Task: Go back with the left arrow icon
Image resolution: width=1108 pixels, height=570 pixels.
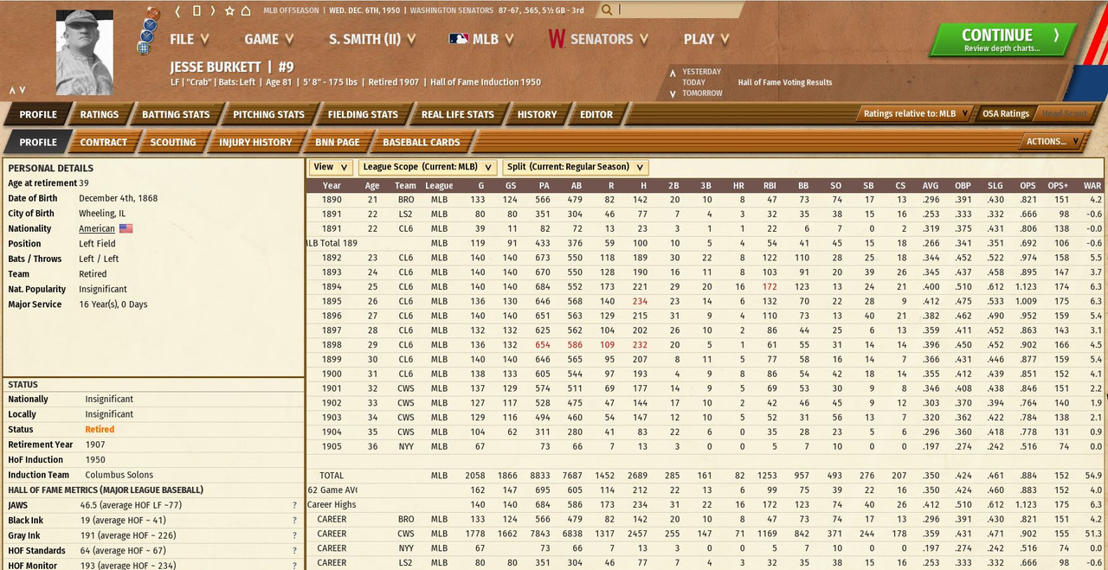Action: click(x=177, y=11)
